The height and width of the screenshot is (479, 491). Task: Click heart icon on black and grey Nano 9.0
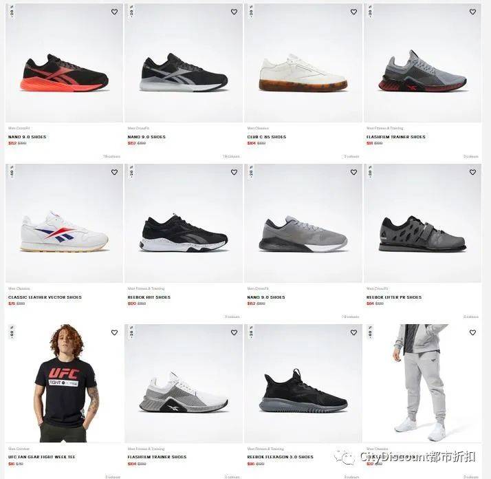tap(234, 12)
